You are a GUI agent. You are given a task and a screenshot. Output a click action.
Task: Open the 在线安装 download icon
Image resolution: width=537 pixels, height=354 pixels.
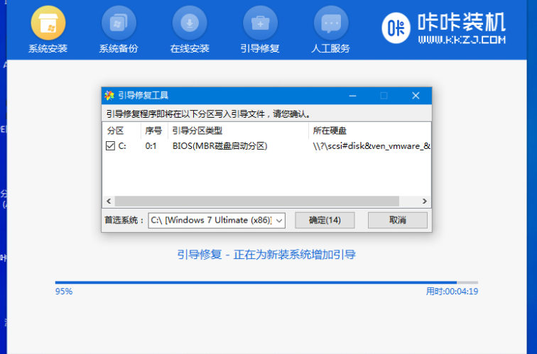pos(190,24)
